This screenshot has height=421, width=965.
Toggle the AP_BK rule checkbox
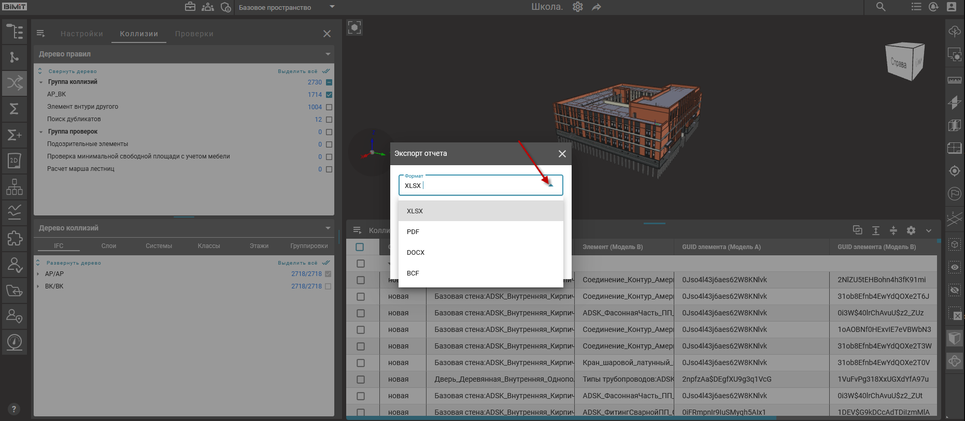click(329, 95)
